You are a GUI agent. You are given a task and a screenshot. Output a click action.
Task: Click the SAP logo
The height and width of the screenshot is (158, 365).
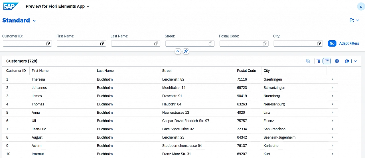pyautogui.click(x=11, y=6)
